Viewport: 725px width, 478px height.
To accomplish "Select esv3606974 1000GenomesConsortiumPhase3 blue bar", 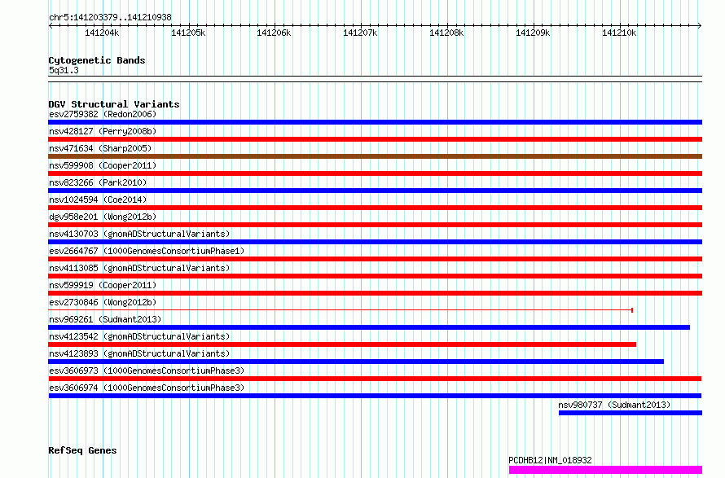I will click(x=375, y=396).
